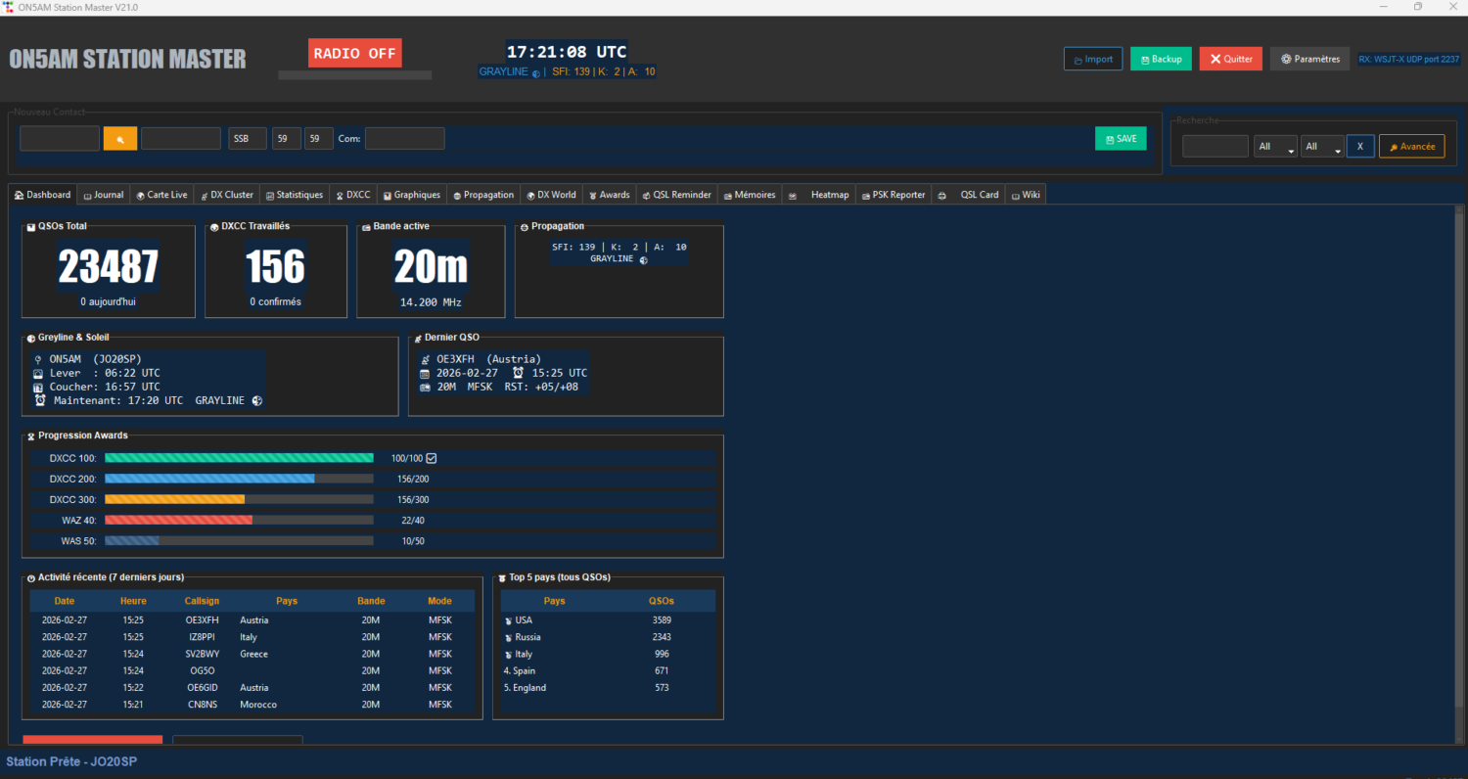Go to the DXCC tab
Viewport: 1468px width, 779px height.
353,195
